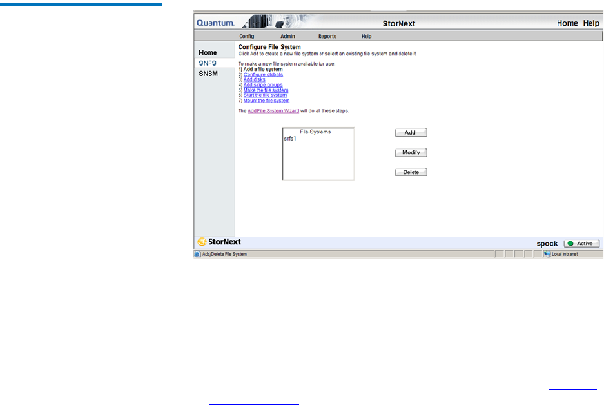Click the page icon in browser status bar
The height and width of the screenshot is (405, 604).
pos(198,254)
